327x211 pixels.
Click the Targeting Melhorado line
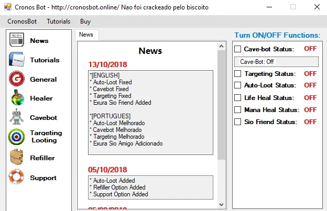[117, 137]
